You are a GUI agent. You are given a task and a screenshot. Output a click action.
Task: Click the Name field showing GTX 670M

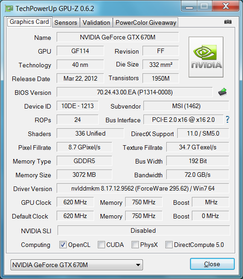point(117,37)
